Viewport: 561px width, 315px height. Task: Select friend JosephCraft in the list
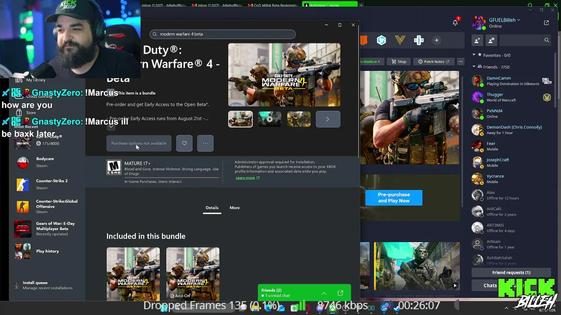(511, 163)
